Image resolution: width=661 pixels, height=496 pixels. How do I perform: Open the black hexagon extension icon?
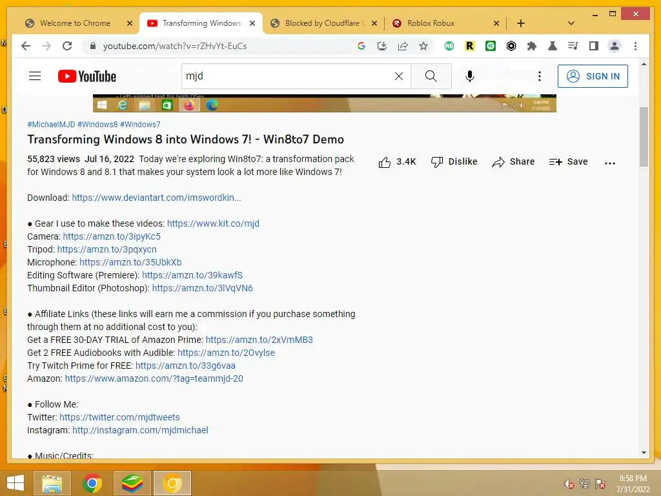click(511, 46)
